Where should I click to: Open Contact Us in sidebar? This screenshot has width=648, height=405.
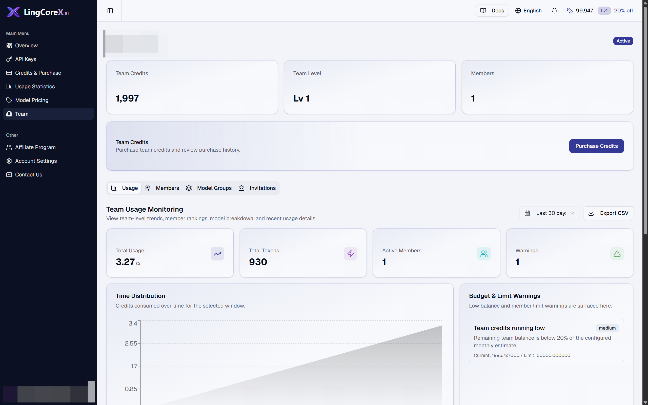tap(48, 175)
